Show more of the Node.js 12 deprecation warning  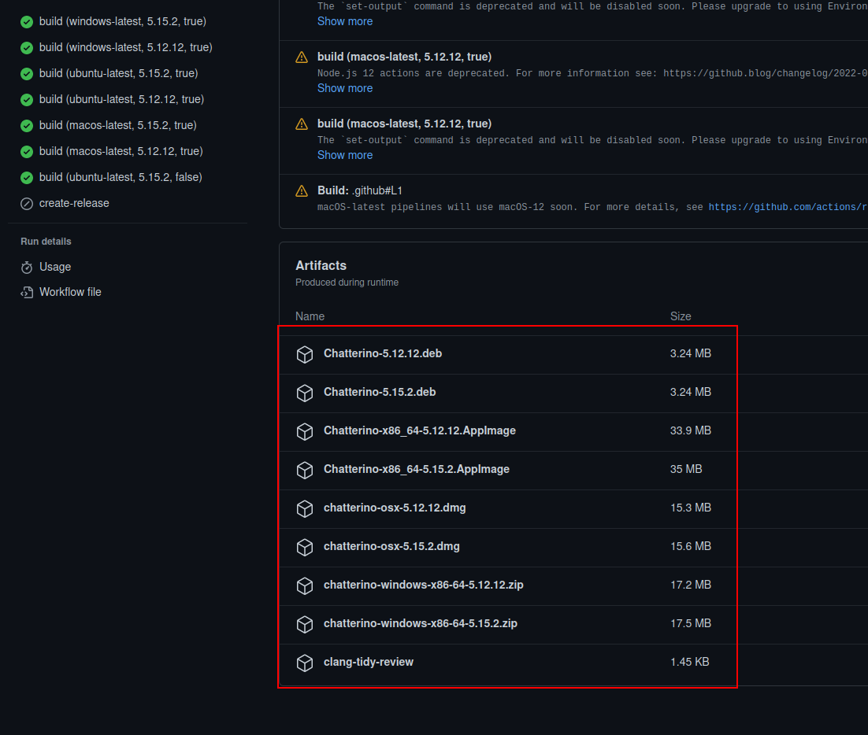pos(345,88)
